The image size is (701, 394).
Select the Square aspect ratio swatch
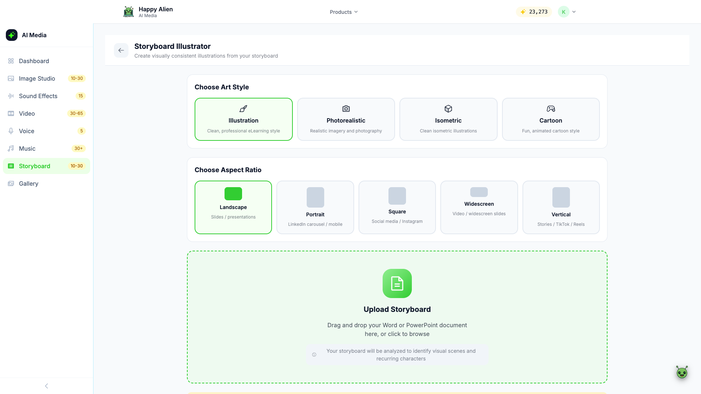coord(397,196)
